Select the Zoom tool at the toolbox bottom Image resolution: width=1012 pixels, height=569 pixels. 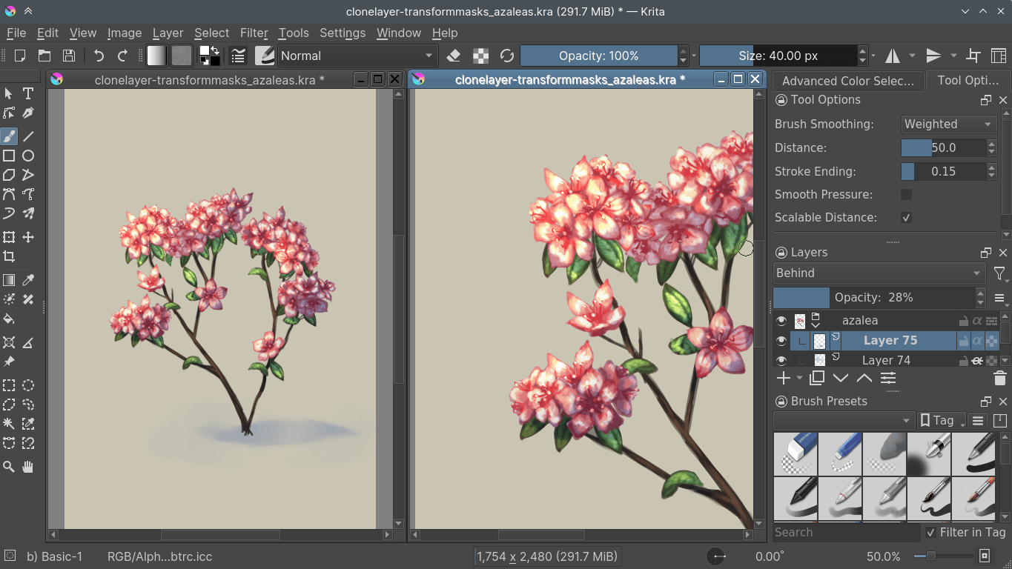[x=9, y=467]
